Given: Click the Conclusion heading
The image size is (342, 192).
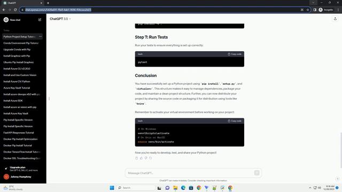Looking at the screenshot, I should [x=146, y=76].
